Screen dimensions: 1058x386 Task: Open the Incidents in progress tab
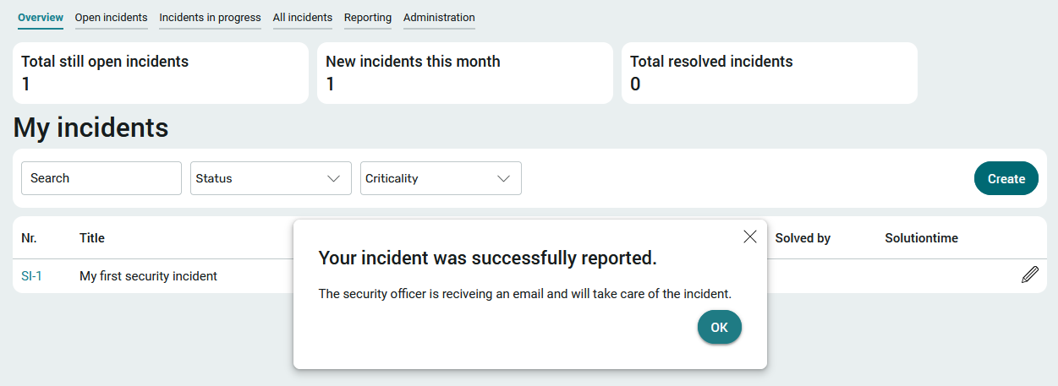click(x=210, y=18)
